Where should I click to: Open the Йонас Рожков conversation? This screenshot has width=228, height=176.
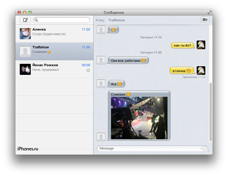point(54,69)
